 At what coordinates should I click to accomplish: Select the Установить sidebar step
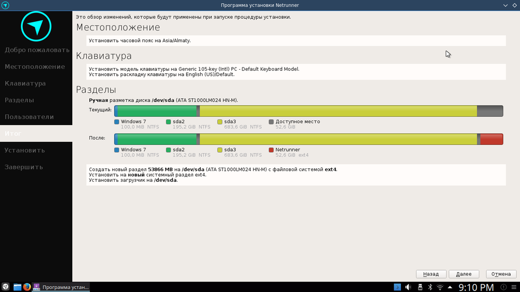pyautogui.click(x=36, y=150)
